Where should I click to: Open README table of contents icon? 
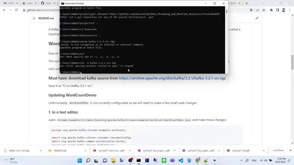pos(34,18)
